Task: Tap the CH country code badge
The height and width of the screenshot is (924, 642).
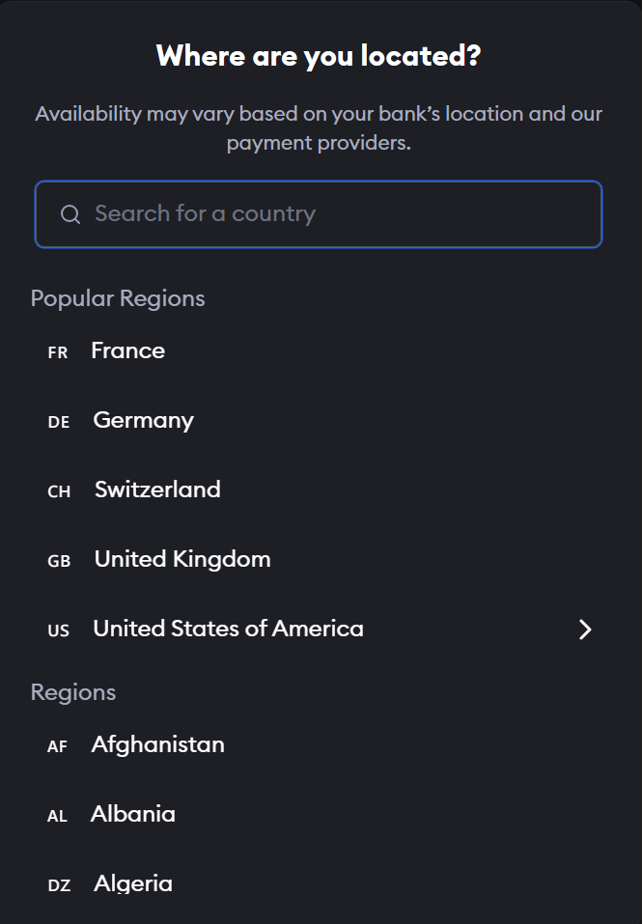Action: (x=59, y=491)
